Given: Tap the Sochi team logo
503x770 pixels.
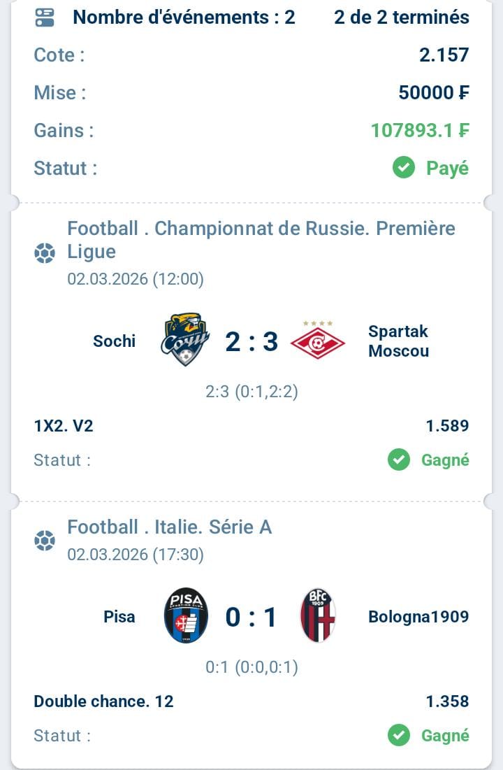Looking at the screenshot, I should [x=184, y=341].
